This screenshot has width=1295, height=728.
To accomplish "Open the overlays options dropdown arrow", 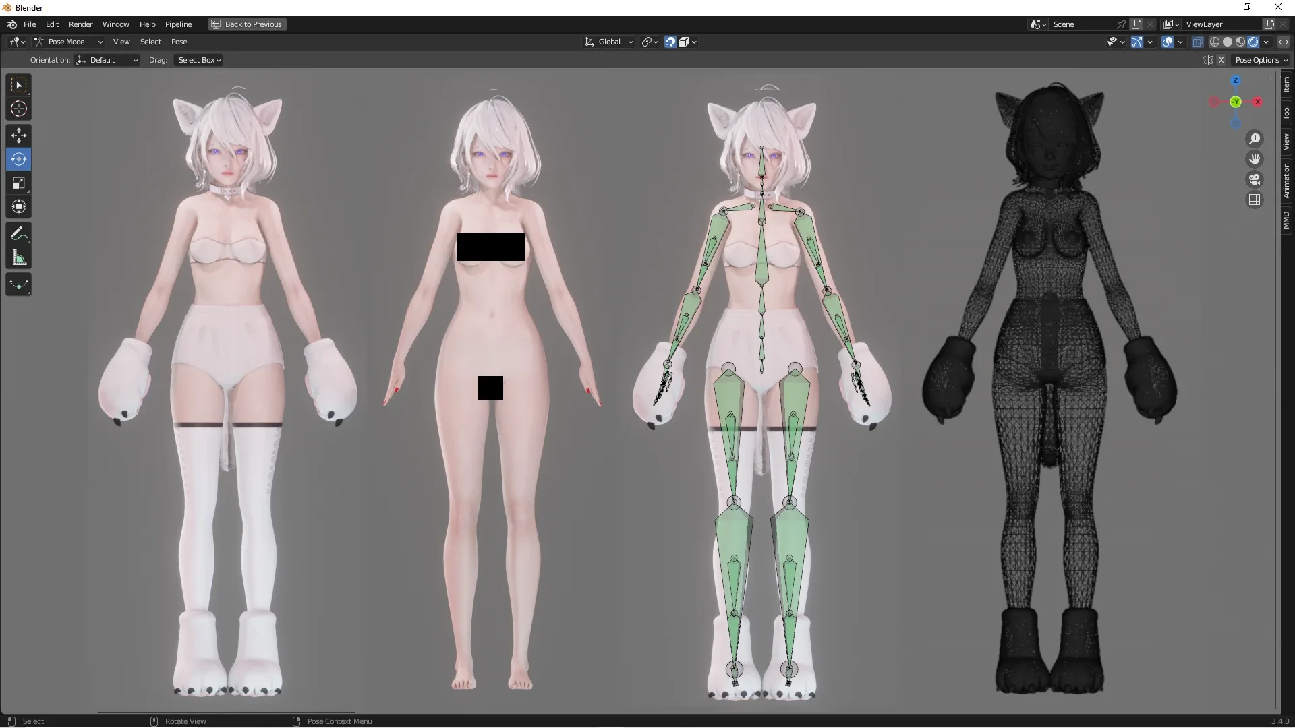I will click(1180, 42).
